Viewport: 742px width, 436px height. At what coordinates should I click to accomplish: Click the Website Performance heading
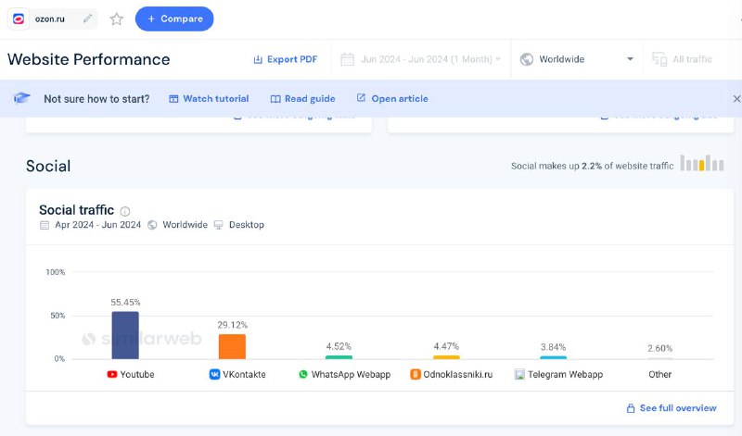pos(88,59)
